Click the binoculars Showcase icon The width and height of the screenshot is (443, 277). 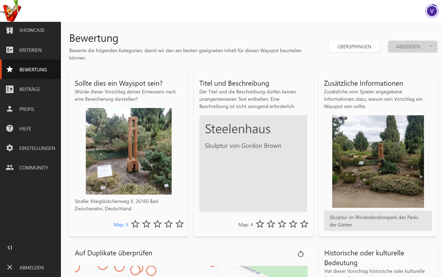(10, 30)
